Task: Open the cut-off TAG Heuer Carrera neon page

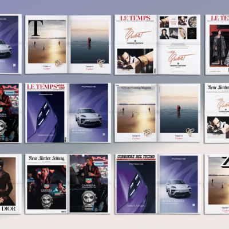Action: tap(10, 113)
